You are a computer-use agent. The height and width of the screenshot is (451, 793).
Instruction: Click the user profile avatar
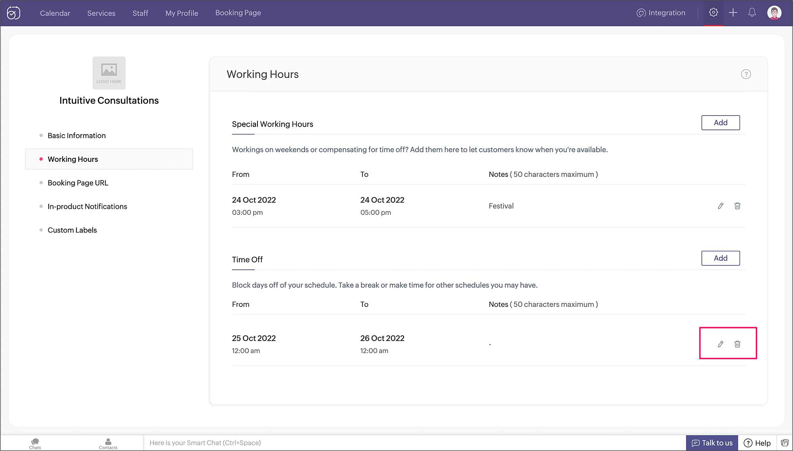[x=774, y=13]
